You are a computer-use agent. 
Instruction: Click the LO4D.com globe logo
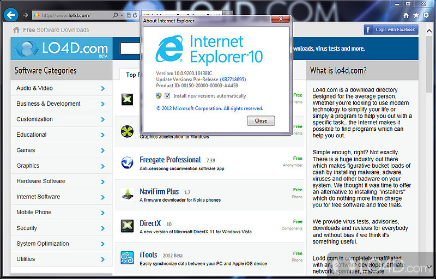click(27, 48)
